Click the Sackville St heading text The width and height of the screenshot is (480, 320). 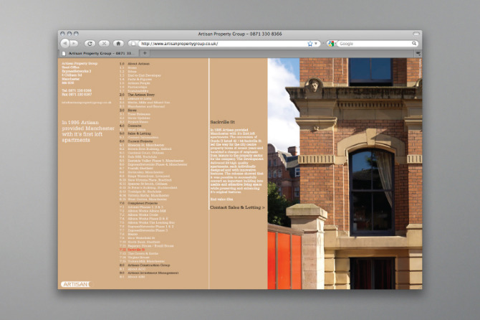(222, 122)
